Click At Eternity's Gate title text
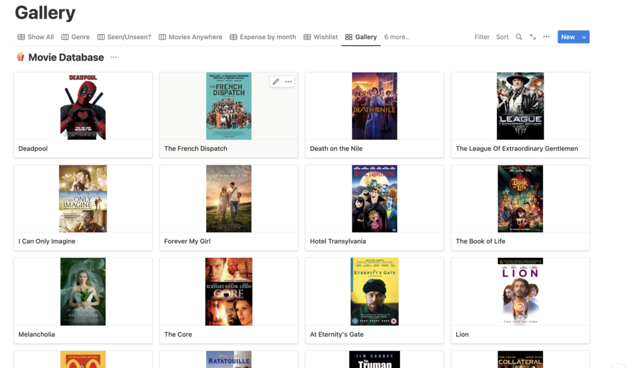633x368 pixels. click(x=337, y=334)
